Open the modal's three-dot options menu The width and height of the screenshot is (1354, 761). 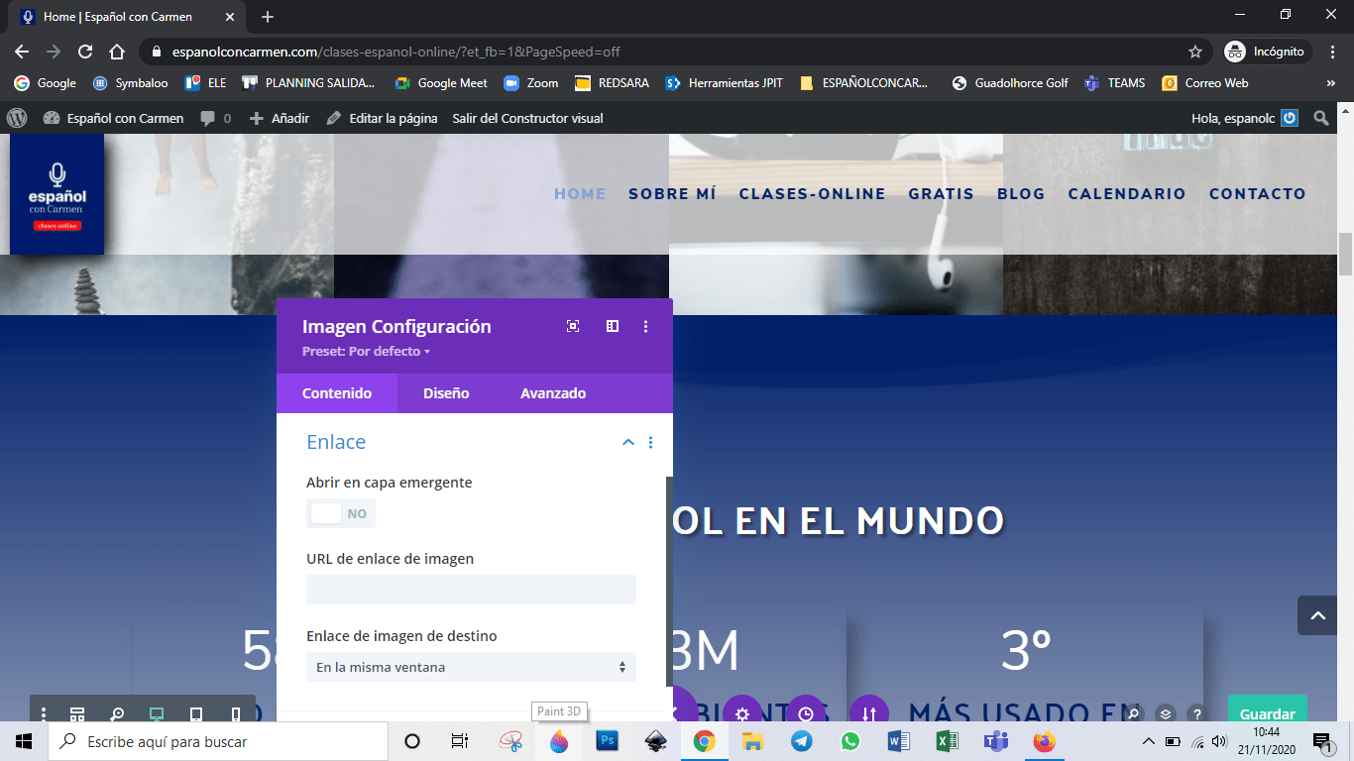pyautogui.click(x=646, y=326)
